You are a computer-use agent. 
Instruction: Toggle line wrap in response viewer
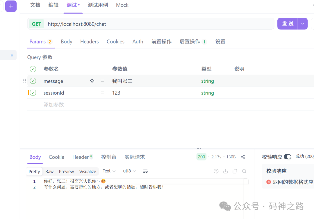tap(145, 171)
